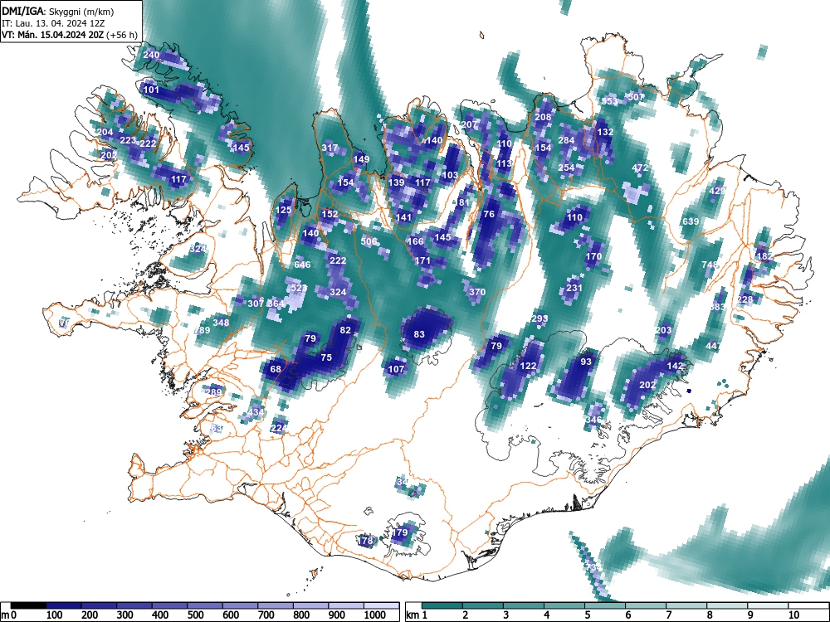Click the visibility value 141 on the map
This screenshot has width=830, height=622.
[404, 217]
